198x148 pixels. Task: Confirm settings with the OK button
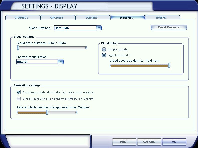tap(174, 142)
